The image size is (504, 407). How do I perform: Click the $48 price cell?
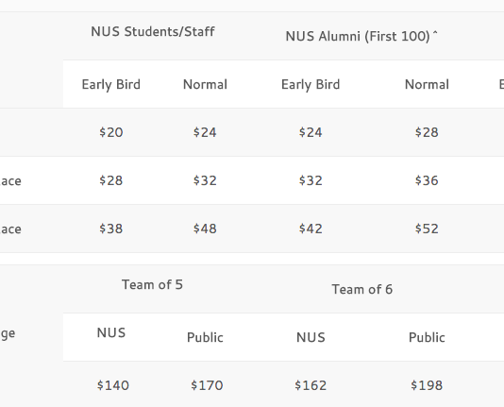point(205,229)
